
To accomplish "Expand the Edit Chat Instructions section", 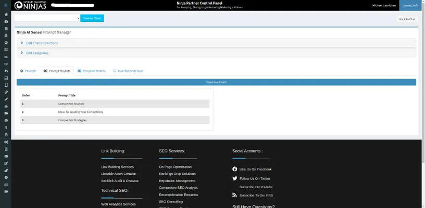I will 42,43.
